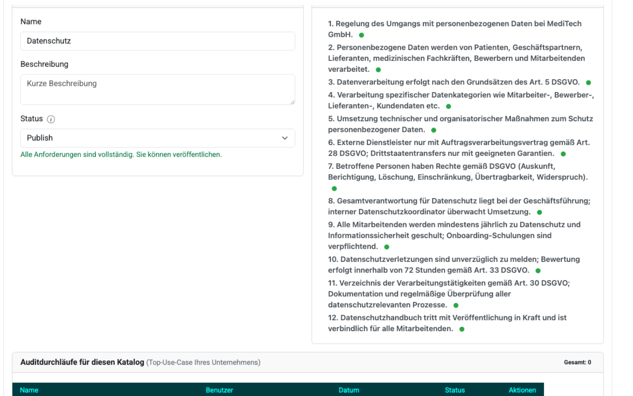Click the chevron arrow in Status select

[x=284, y=138]
